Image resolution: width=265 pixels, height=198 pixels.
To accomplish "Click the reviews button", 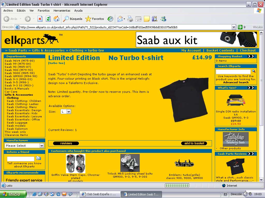I will pyautogui.click(x=66, y=143).
